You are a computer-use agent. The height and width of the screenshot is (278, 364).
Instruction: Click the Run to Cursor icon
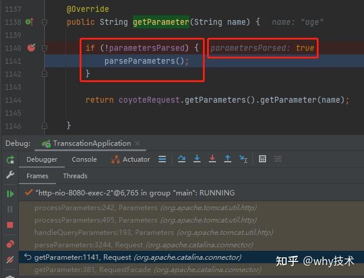[243, 159]
